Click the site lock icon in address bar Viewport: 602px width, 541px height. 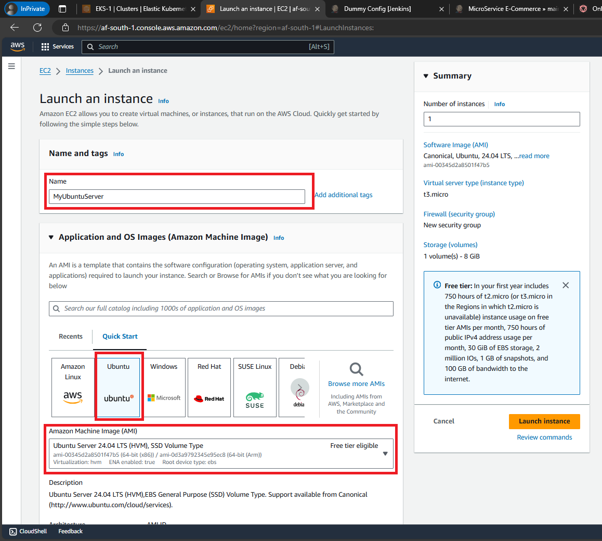(66, 27)
